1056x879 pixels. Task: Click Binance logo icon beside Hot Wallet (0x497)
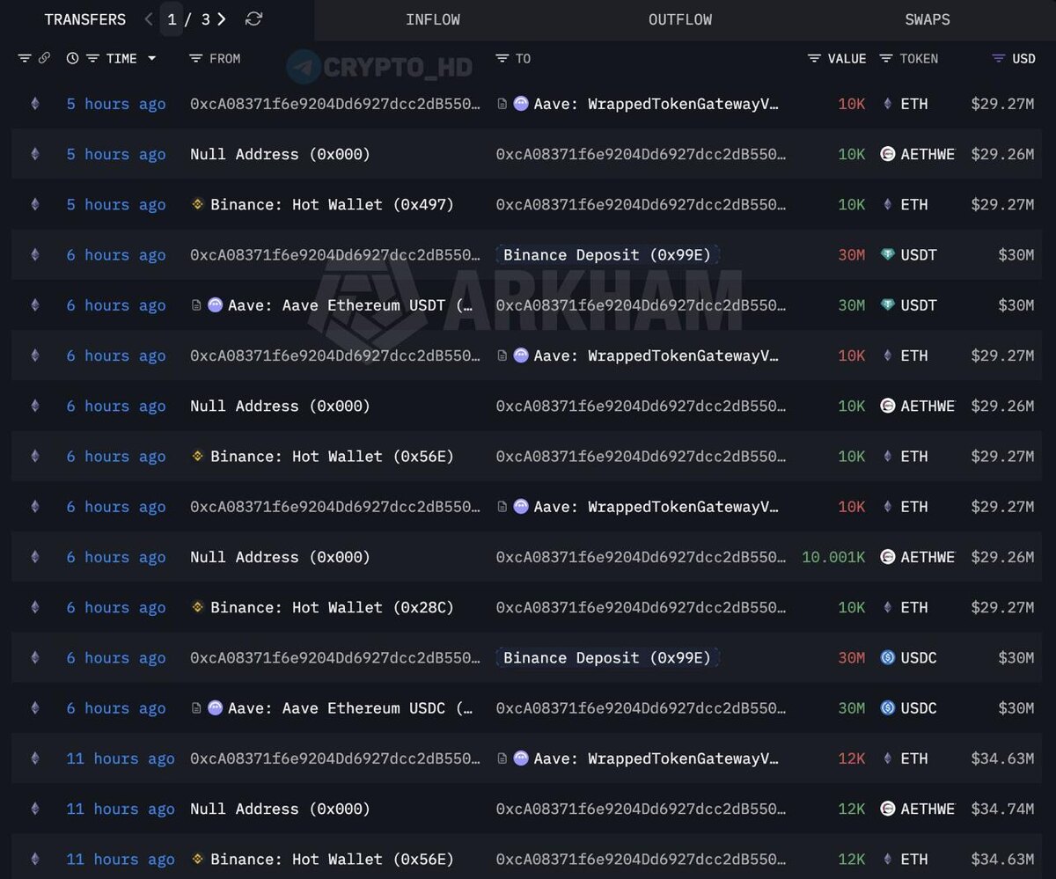198,205
